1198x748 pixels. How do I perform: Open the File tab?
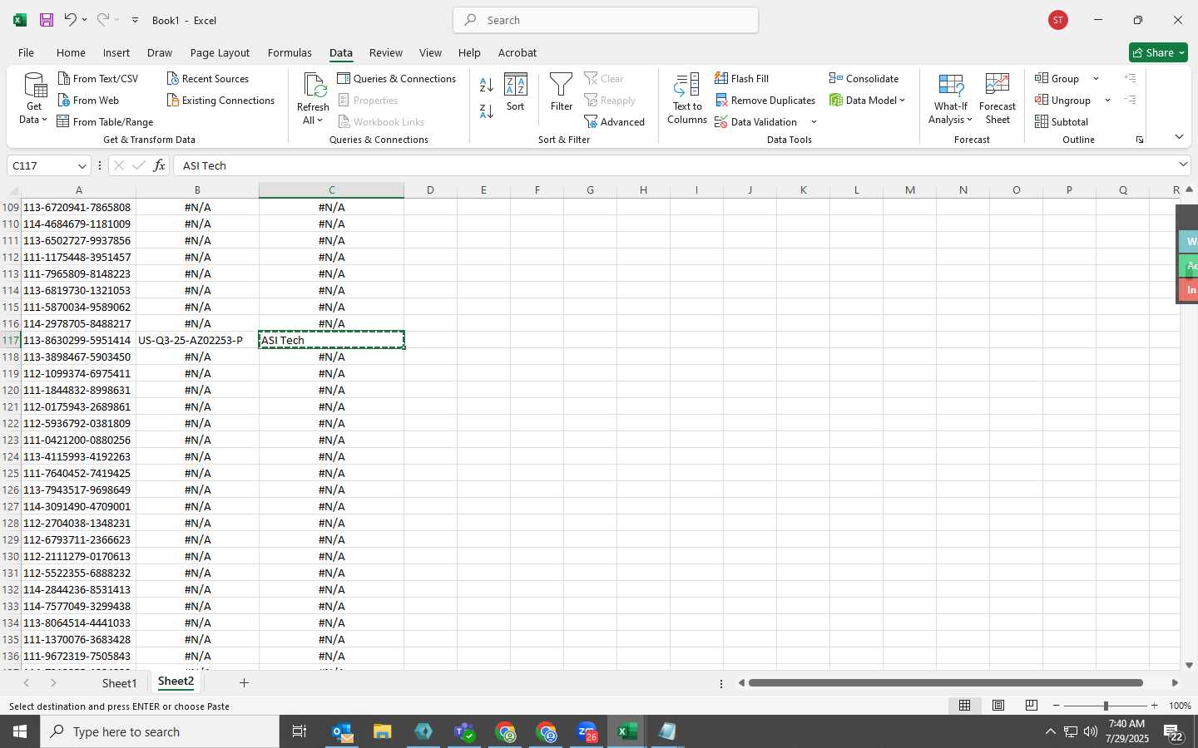click(x=26, y=52)
